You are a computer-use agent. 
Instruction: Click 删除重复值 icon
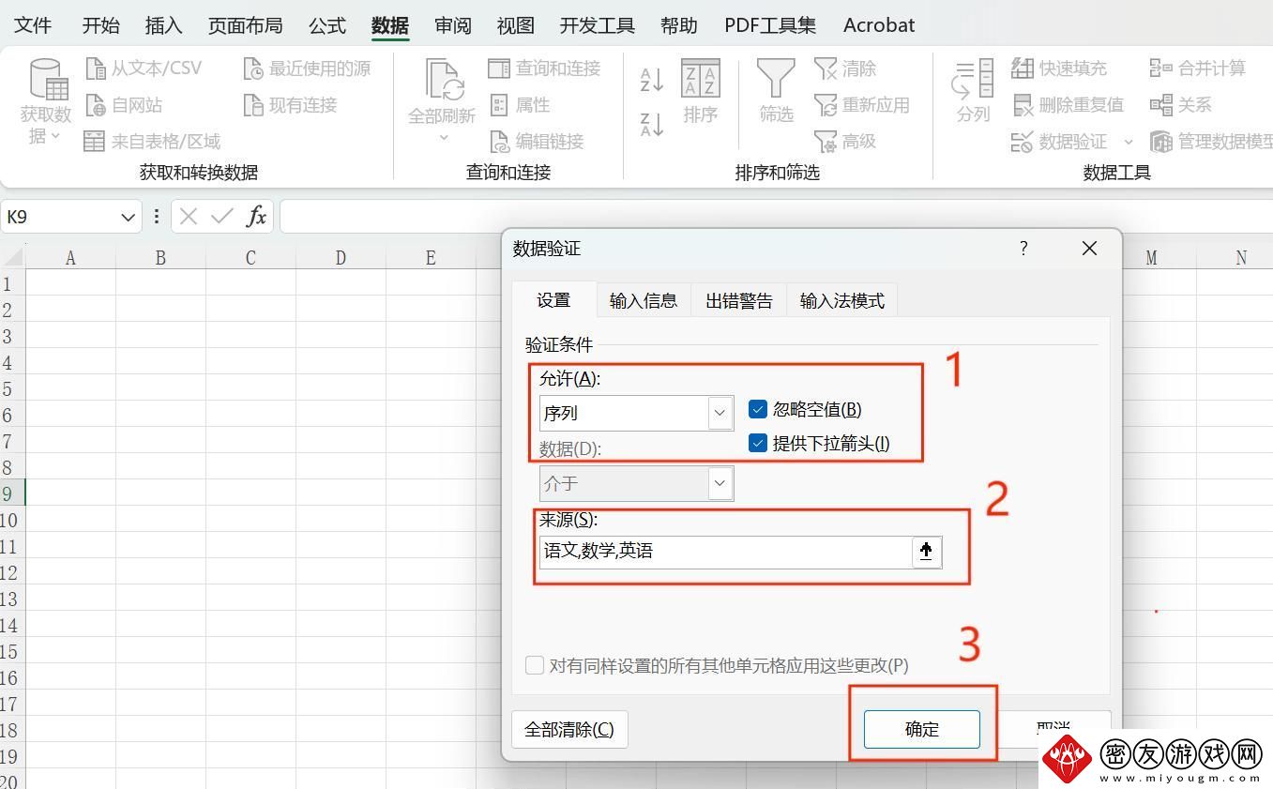pos(1022,105)
